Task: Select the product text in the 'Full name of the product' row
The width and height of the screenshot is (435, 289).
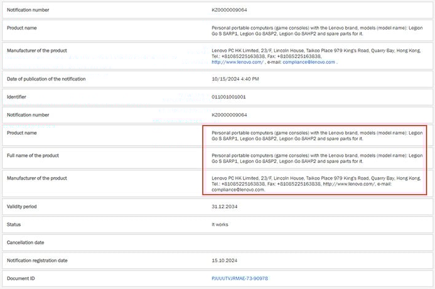Action: point(317,158)
